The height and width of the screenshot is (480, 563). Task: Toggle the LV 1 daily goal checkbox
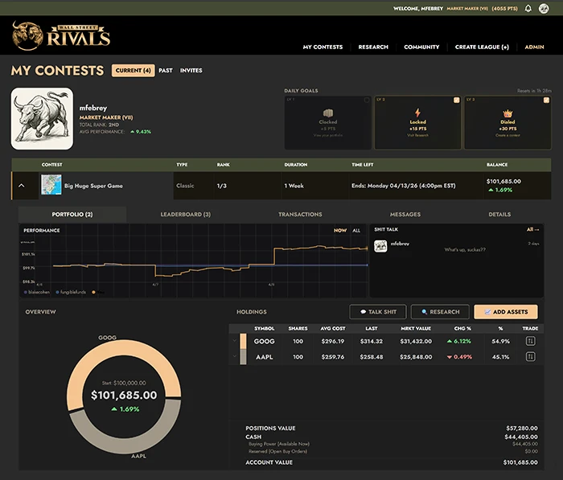367,101
